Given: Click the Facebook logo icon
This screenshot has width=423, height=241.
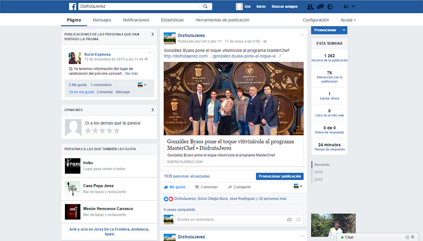Looking at the screenshot, I should [73, 7].
